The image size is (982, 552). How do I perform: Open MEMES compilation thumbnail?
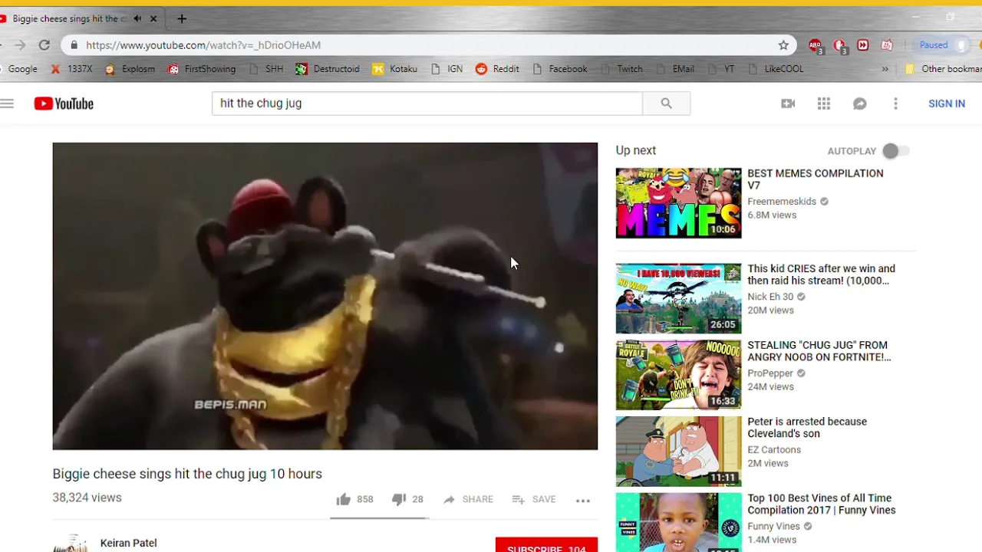pyautogui.click(x=678, y=203)
